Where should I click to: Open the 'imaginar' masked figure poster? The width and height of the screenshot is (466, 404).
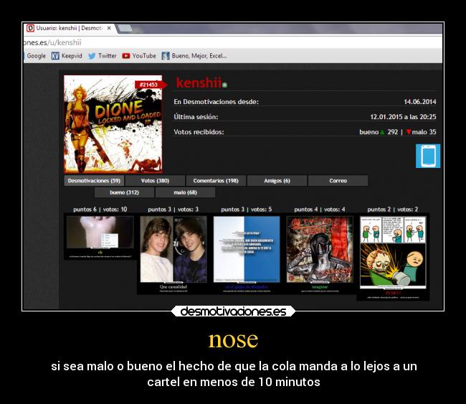(x=320, y=254)
